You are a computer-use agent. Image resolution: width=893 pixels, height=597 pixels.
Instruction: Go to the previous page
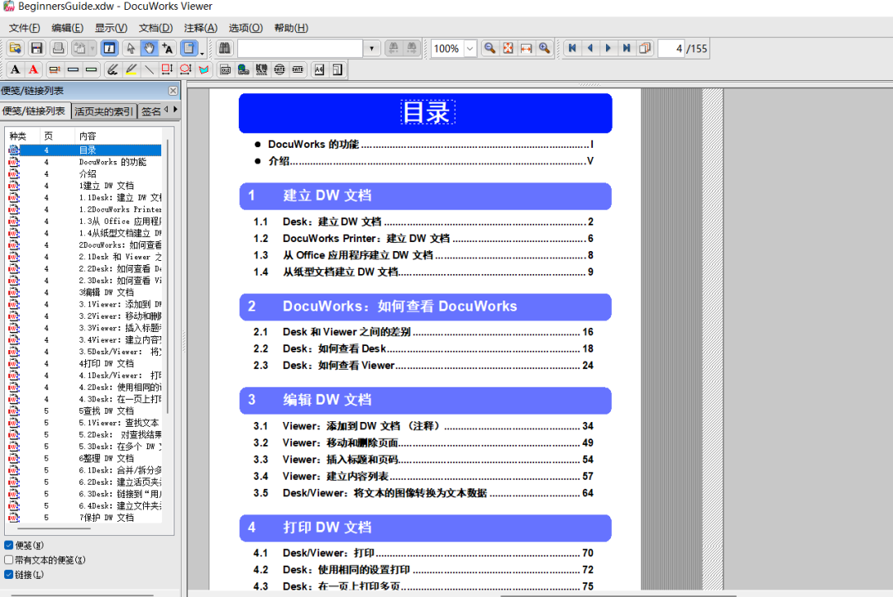[x=590, y=49]
